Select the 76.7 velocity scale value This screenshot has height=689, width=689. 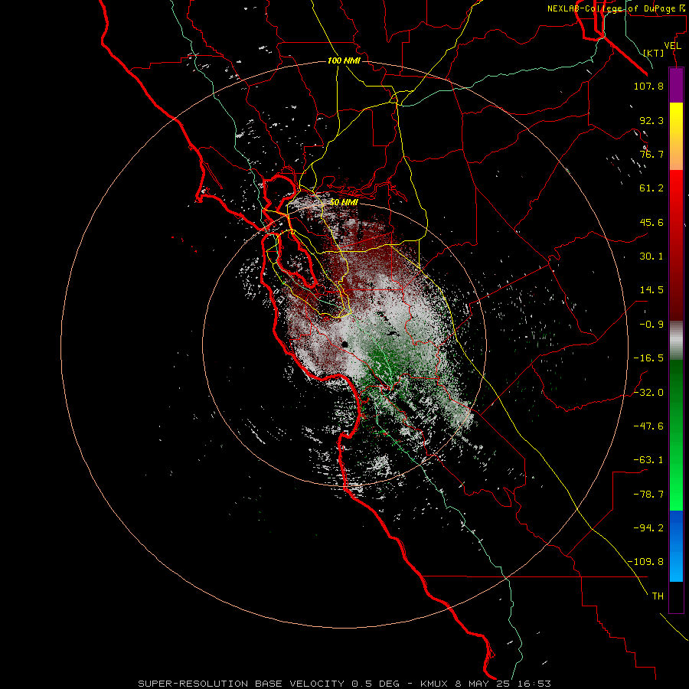pyautogui.click(x=651, y=154)
